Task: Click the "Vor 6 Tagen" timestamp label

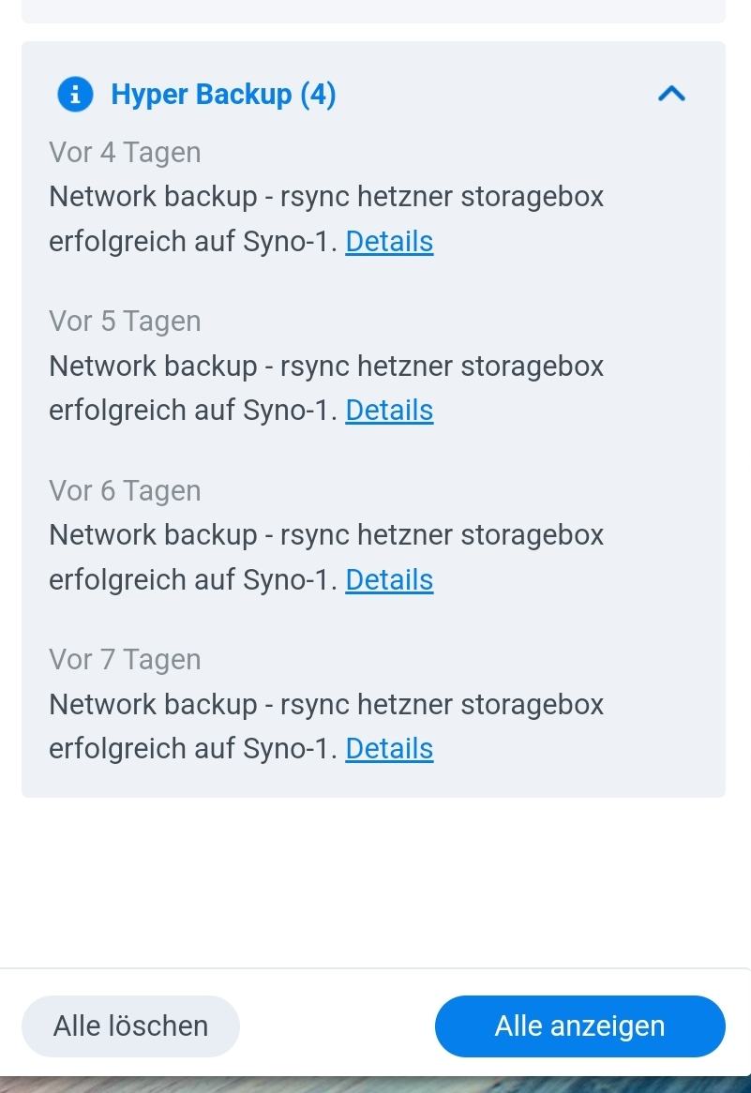Action: point(125,491)
